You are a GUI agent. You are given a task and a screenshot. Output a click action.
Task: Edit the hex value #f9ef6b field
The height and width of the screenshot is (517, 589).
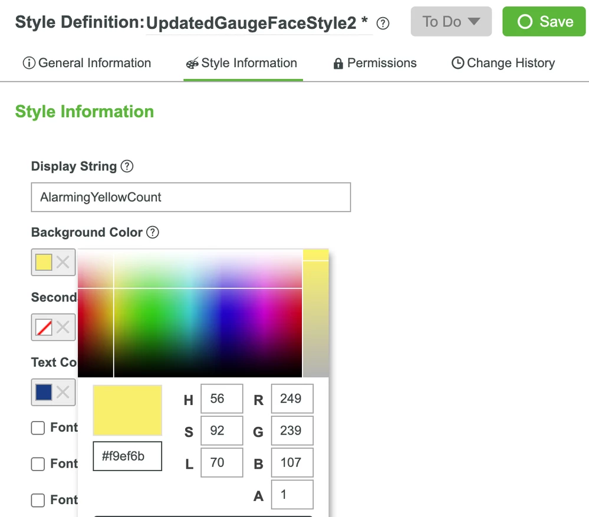click(x=127, y=456)
